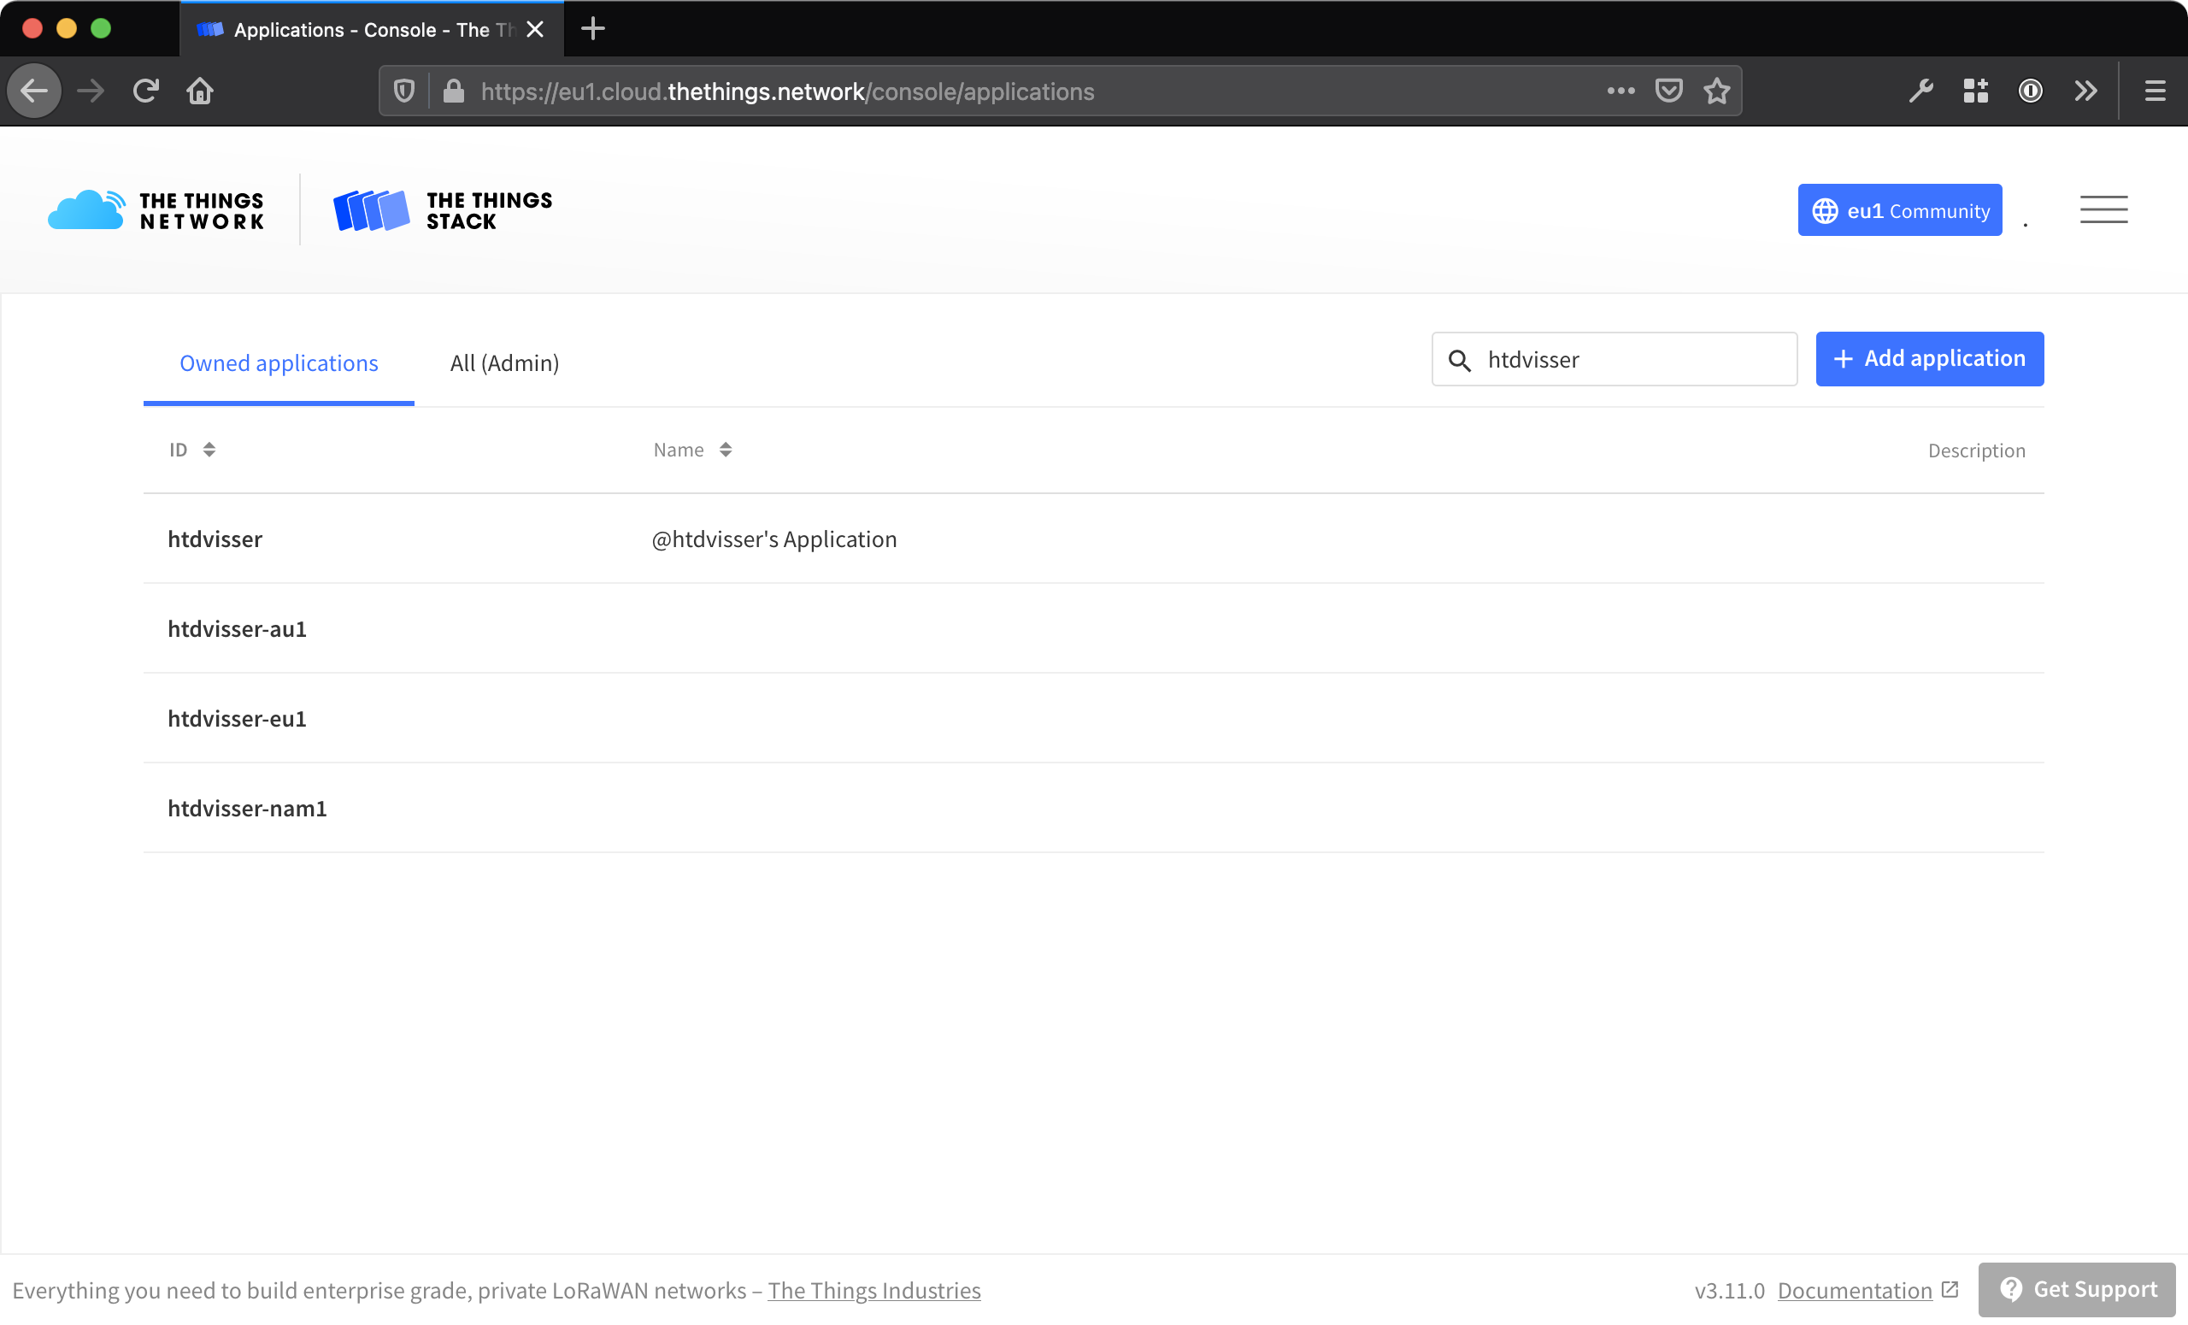Viewport: 2188px width, 1325px height.
Task: Expand the browser toolbar overflow chevron
Action: click(2085, 91)
